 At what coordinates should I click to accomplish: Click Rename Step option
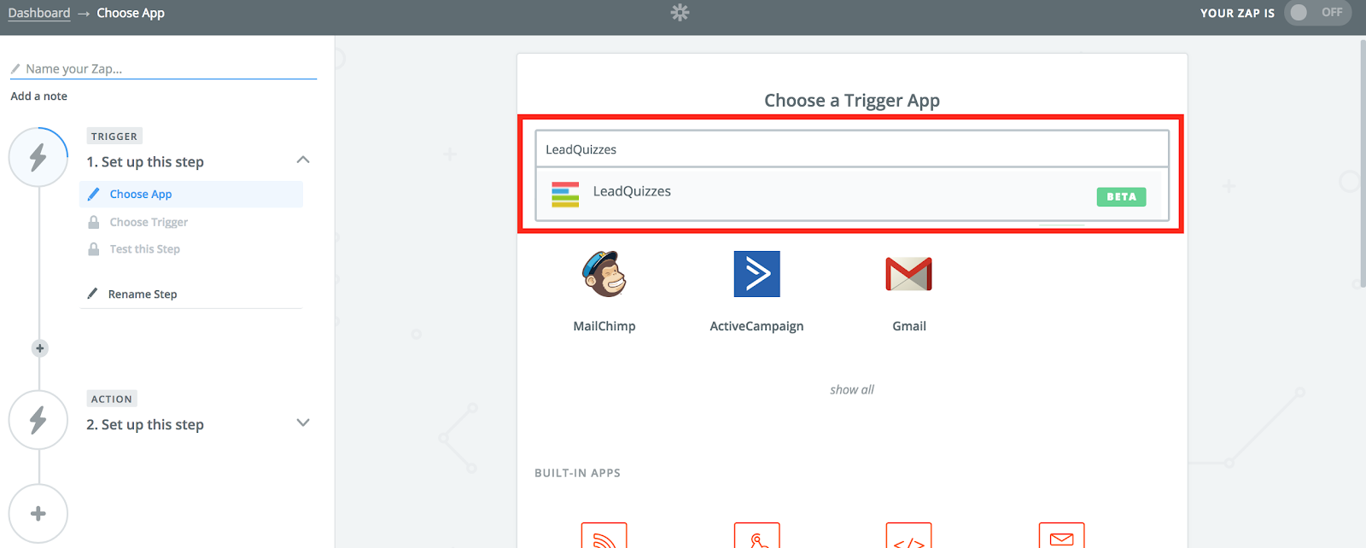(x=143, y=294)
